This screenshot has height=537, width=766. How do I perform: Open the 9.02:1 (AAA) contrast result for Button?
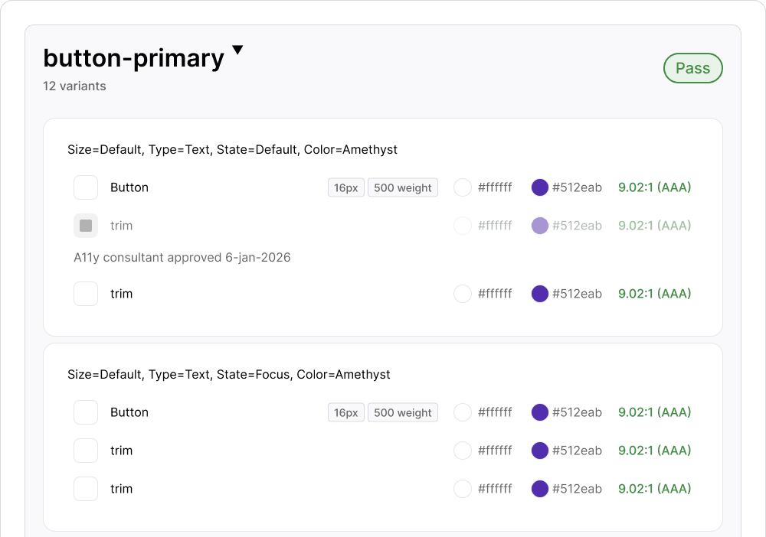[x=654, y=187]
